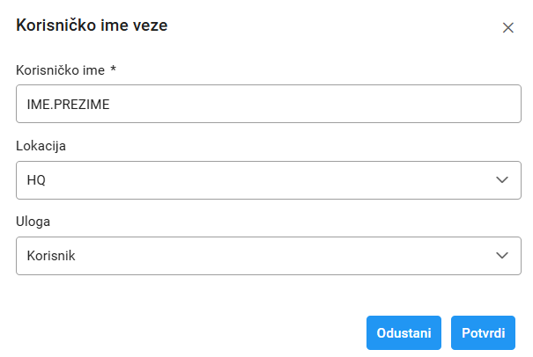Click the required asterisk beside Korisničko ime
This screenshot has width=533, height=357.
(x=114, y=69)
